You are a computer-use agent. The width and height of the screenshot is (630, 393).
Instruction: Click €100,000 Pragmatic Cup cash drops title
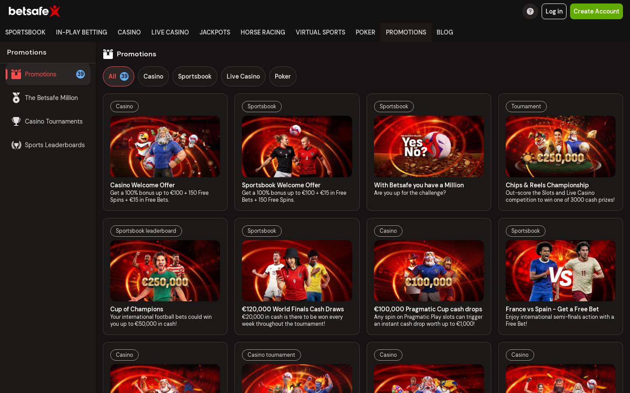click(x=428, y=309)
